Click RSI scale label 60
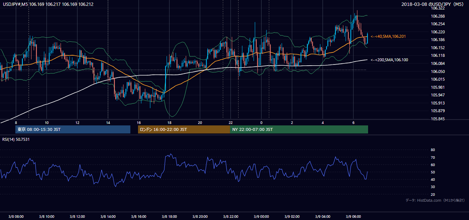 [433, 165]
